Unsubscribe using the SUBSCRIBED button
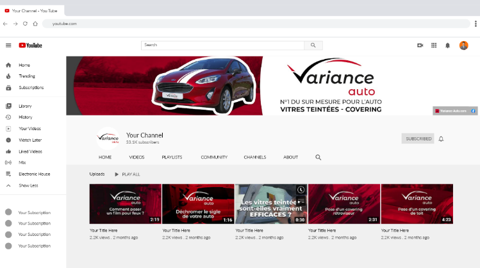This screenshot has width=480, height=268. [418, 138]
